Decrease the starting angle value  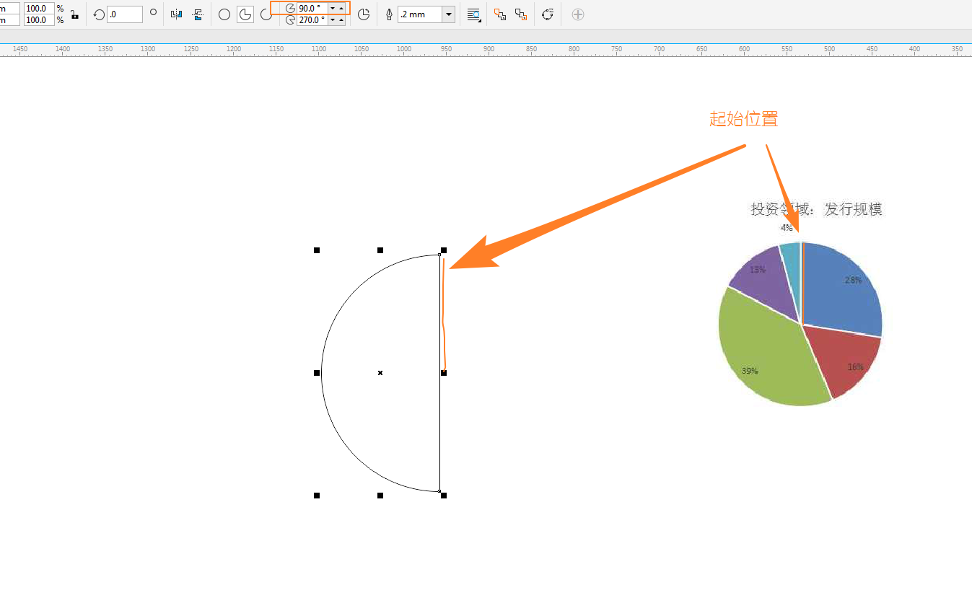(333, 8)
